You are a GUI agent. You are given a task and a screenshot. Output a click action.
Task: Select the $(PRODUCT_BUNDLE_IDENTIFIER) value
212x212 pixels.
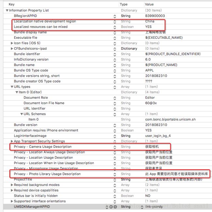tap(173, 54)
